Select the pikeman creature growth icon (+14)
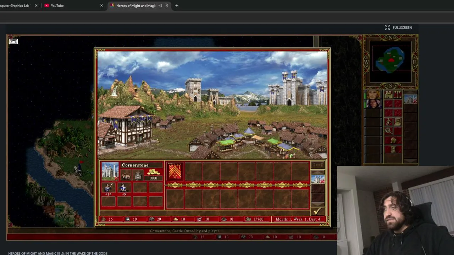This screenshot has width=454, height=255. [x=108, y=187]
